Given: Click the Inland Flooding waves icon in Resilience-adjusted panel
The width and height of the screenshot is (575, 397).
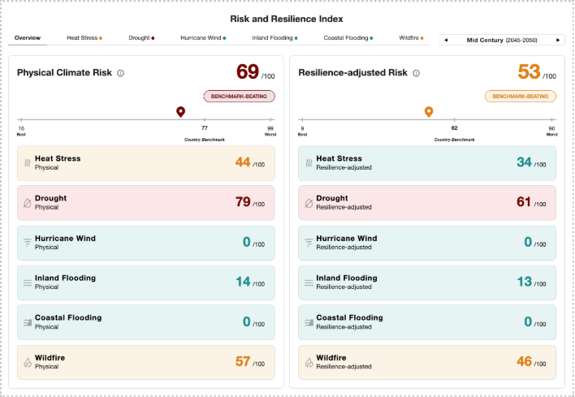Looking at the screenshot, I should click(x=309, y=283).
